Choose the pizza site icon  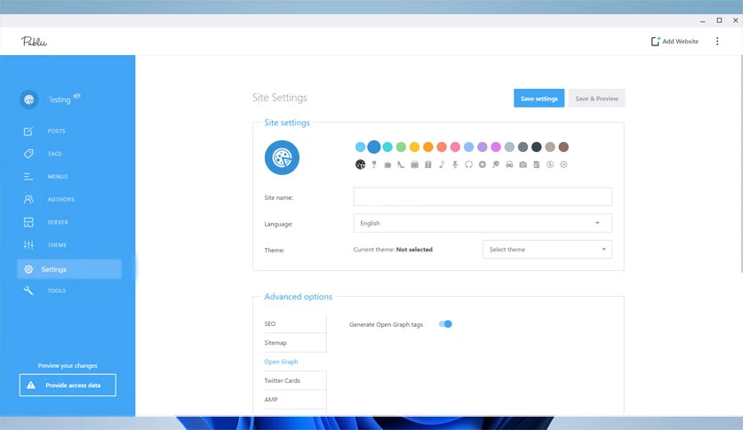[360, 164]
